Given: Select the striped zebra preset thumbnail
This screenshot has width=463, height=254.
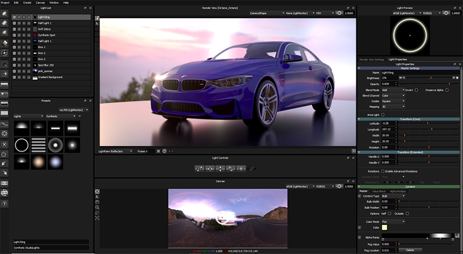Looking at the screenshot, I should click(38, 145).
